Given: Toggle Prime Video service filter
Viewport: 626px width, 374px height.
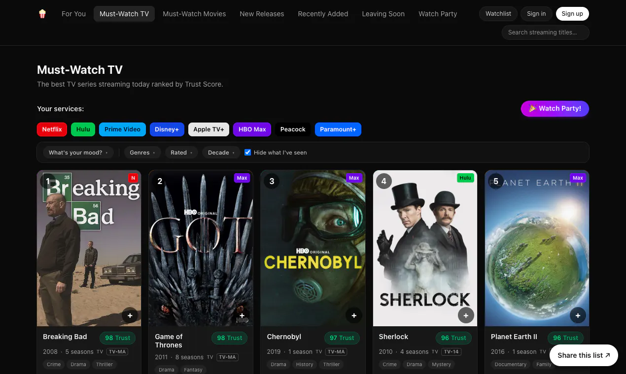Looking at the screenshot, I should tap(122, 129).
